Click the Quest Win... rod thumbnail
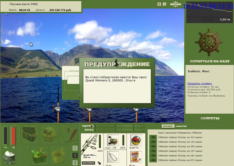The width and height of the screenshot is (234, 166). coord(90,144)
